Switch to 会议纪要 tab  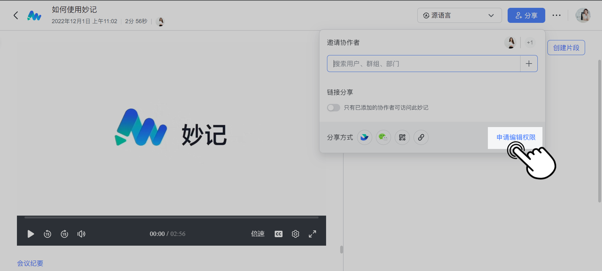coord(30,263)
